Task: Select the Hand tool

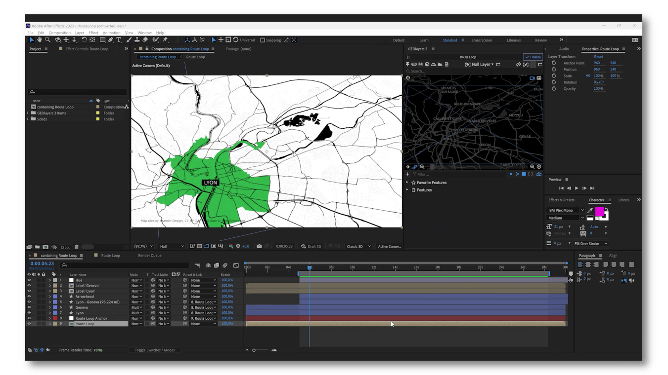Action: point(40,40)
